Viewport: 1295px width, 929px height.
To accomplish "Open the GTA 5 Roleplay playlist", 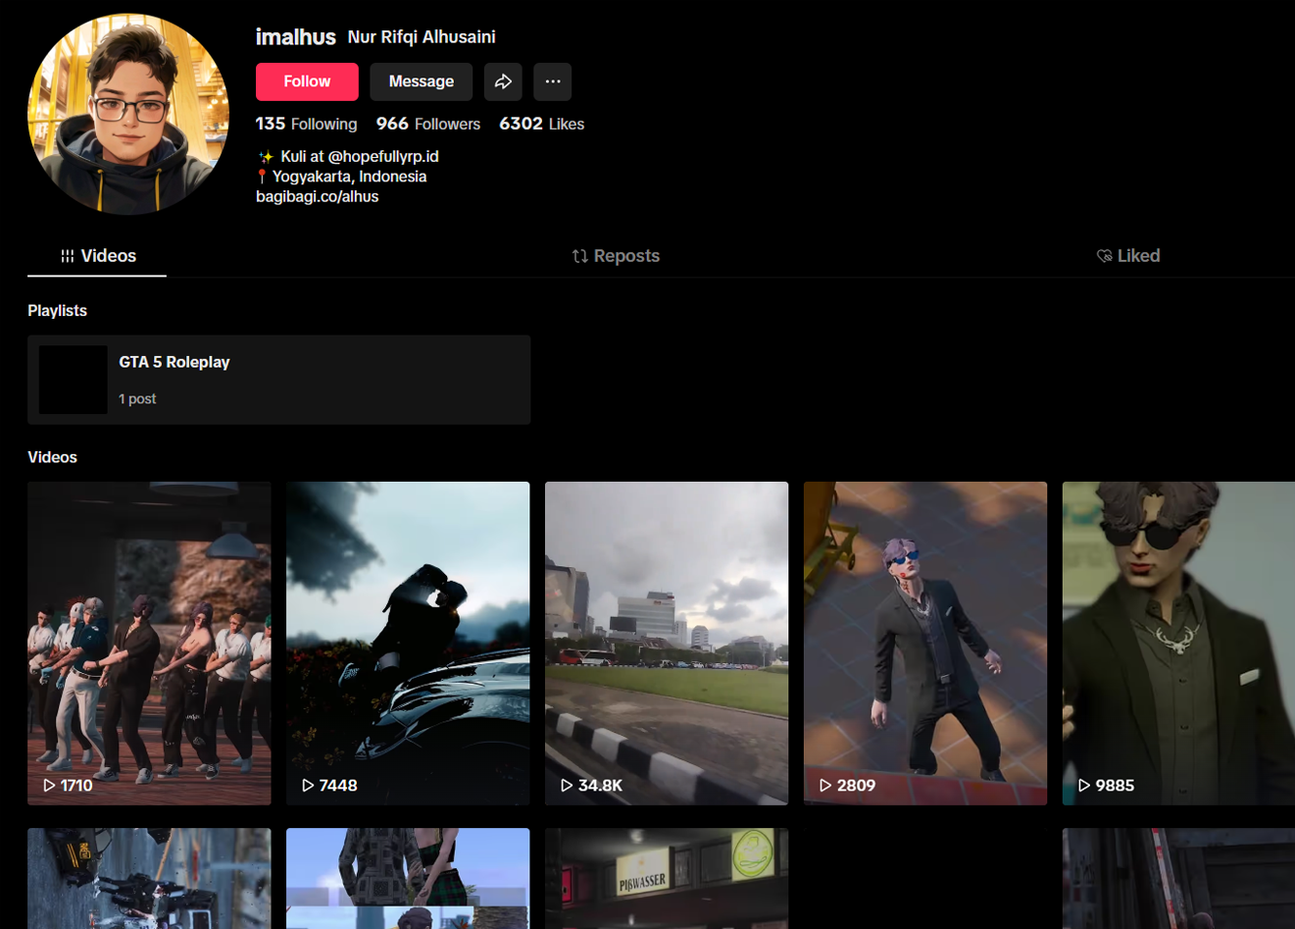I will pyautogui.click(x=279, y=380).
